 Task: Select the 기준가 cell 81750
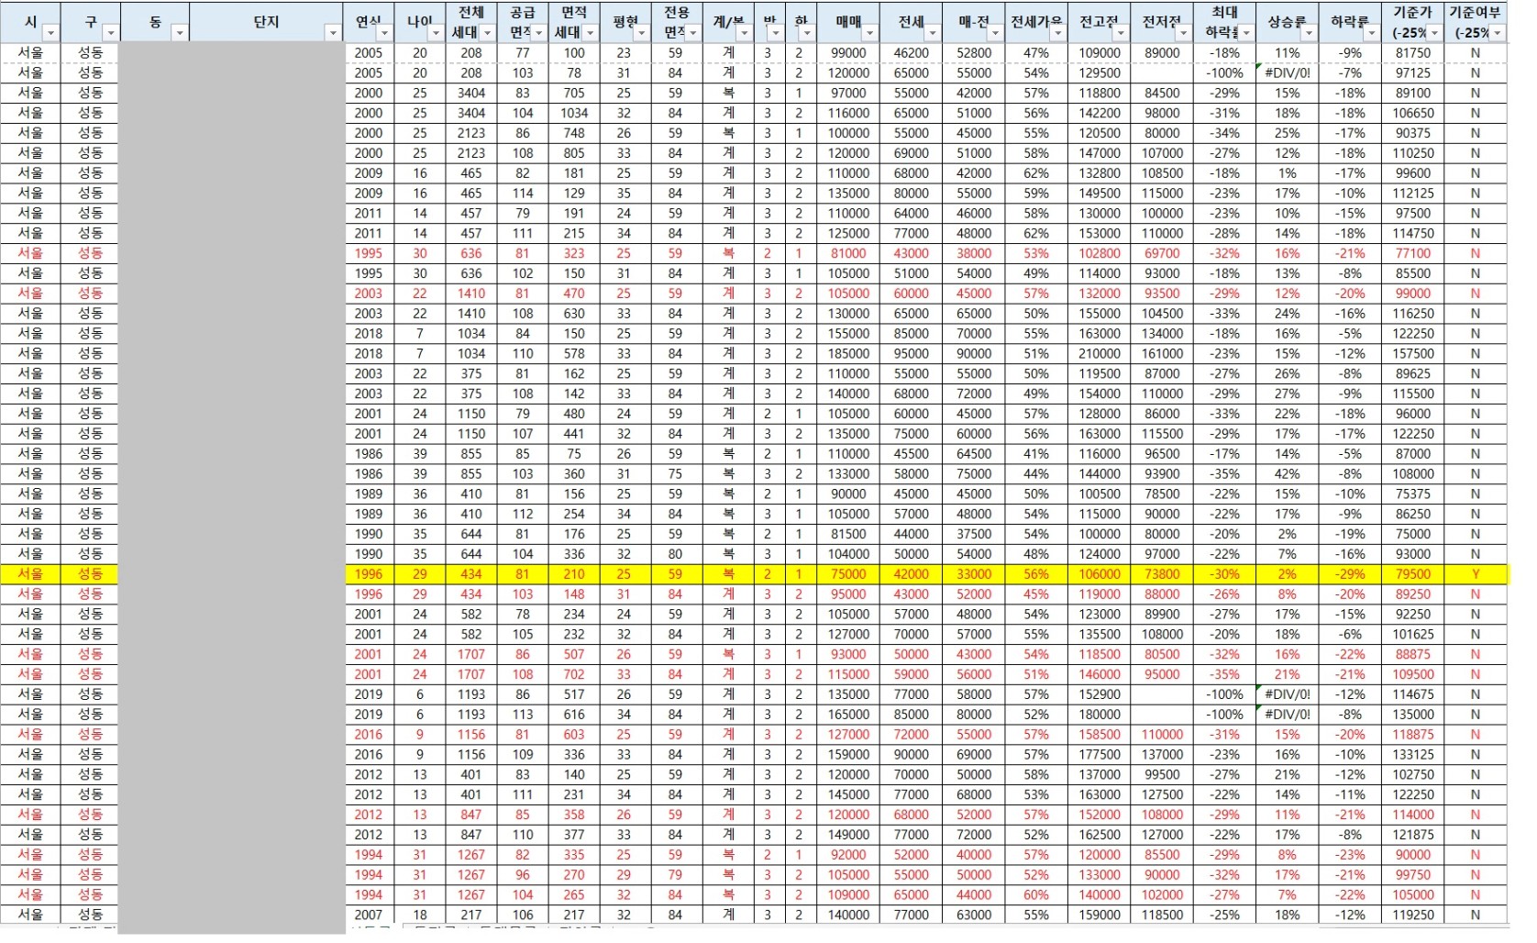click(1413, 53)
